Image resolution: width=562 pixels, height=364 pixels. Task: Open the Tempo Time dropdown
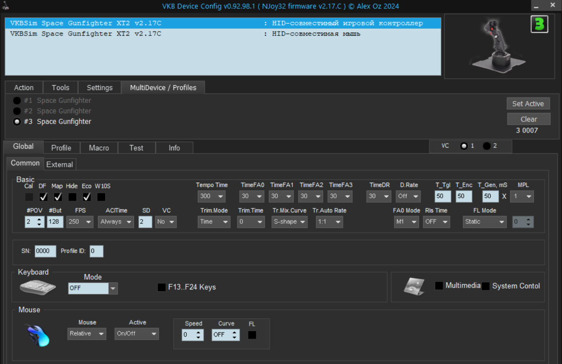coord(212,196)
